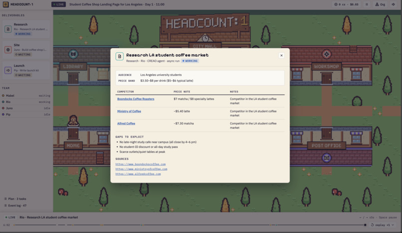Click the LIVE indicator in the bottom bar
Screen dimensions: 402x233
10,218
